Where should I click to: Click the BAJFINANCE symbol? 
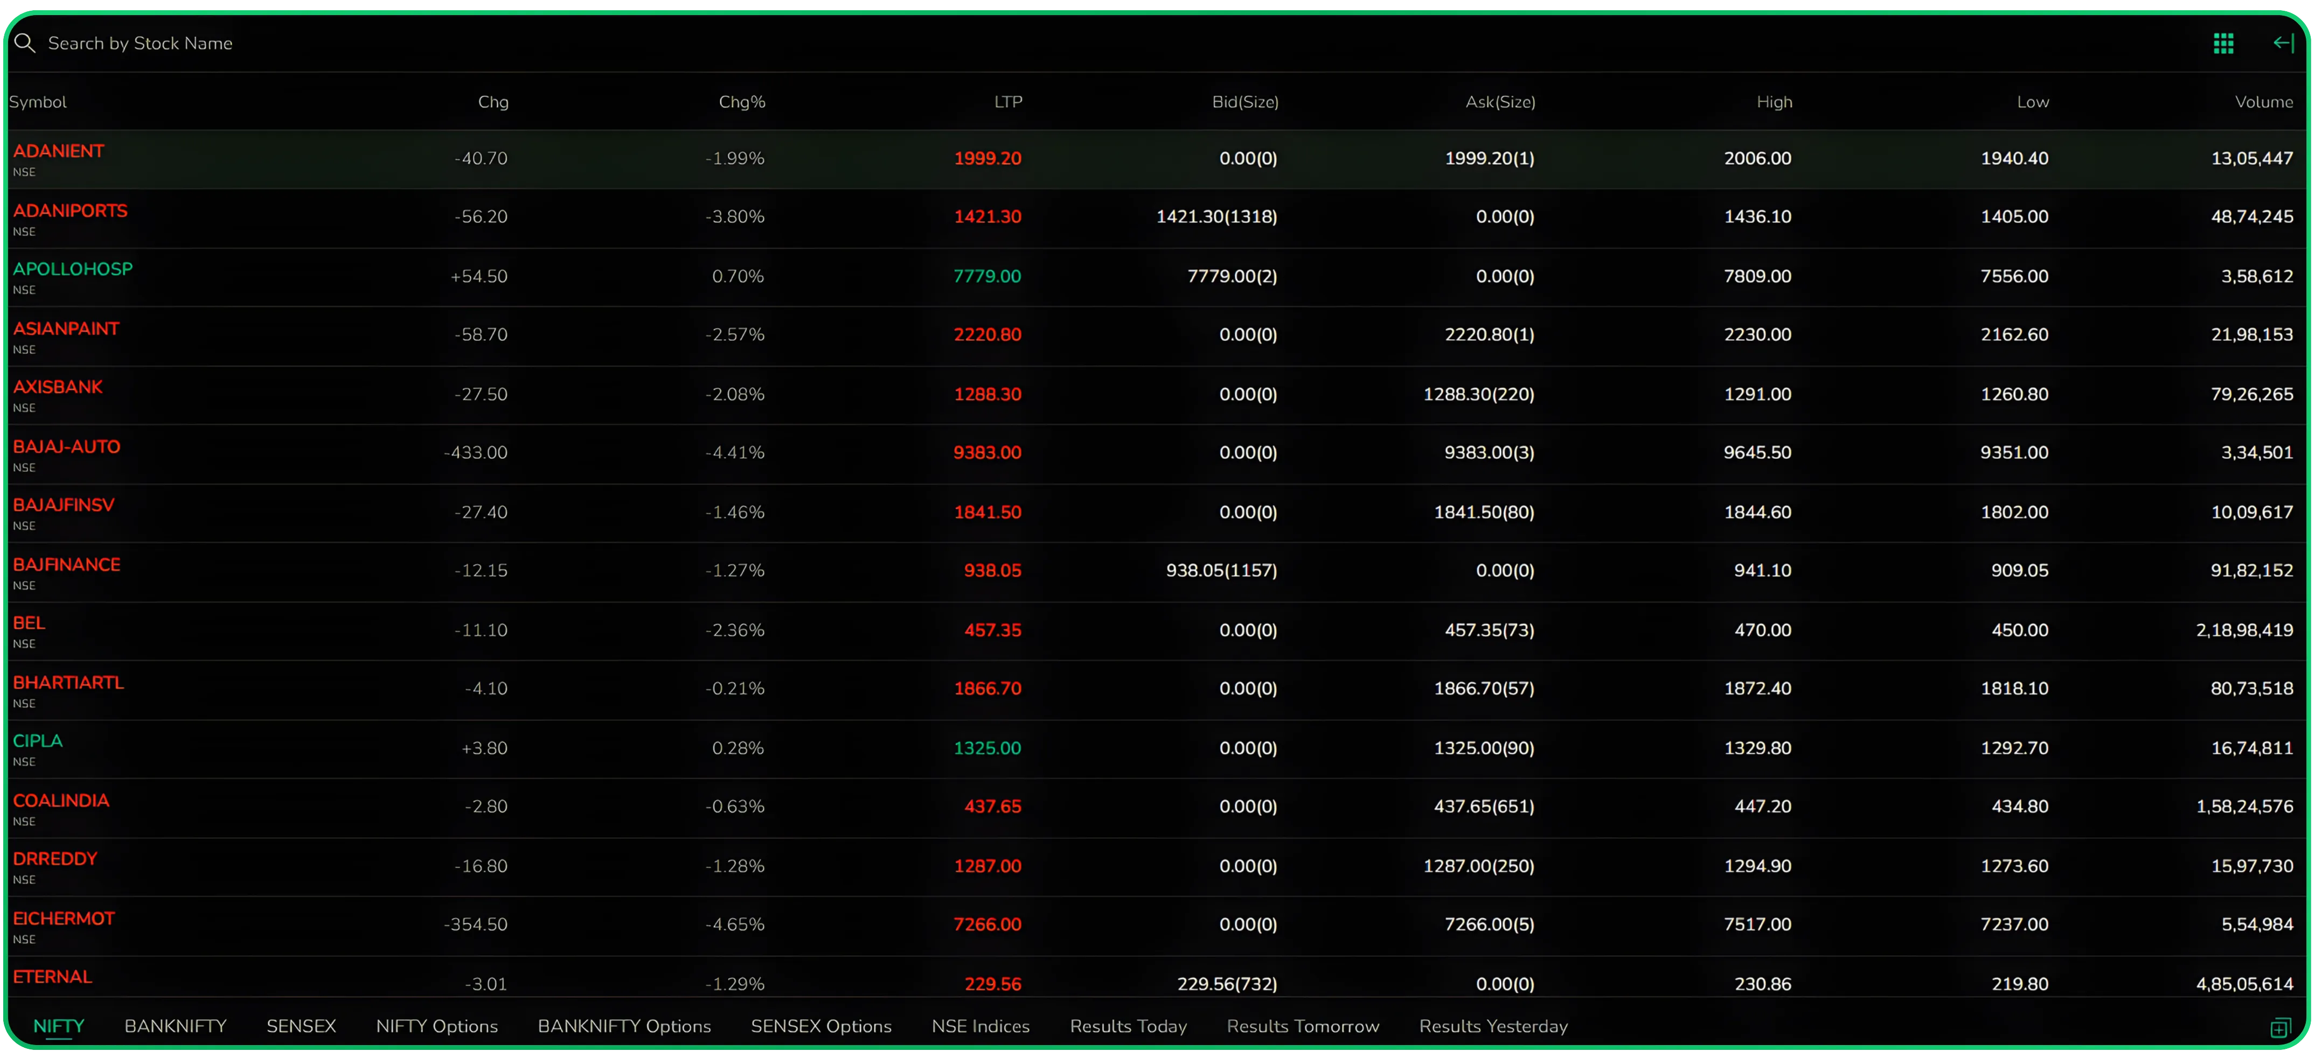pyautogui.click(x=67, y=564)
